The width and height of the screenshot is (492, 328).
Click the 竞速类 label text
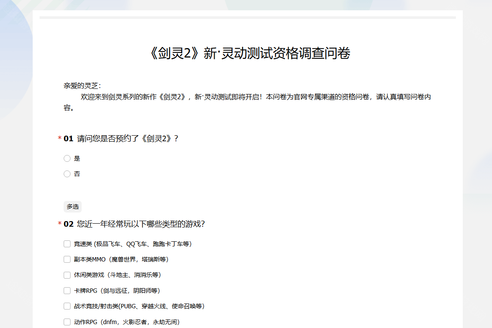click(x=131, y=243)
